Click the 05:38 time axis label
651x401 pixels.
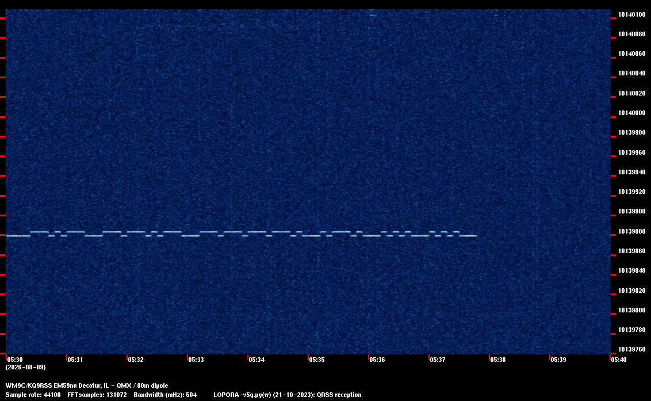(x=498, y=360)
